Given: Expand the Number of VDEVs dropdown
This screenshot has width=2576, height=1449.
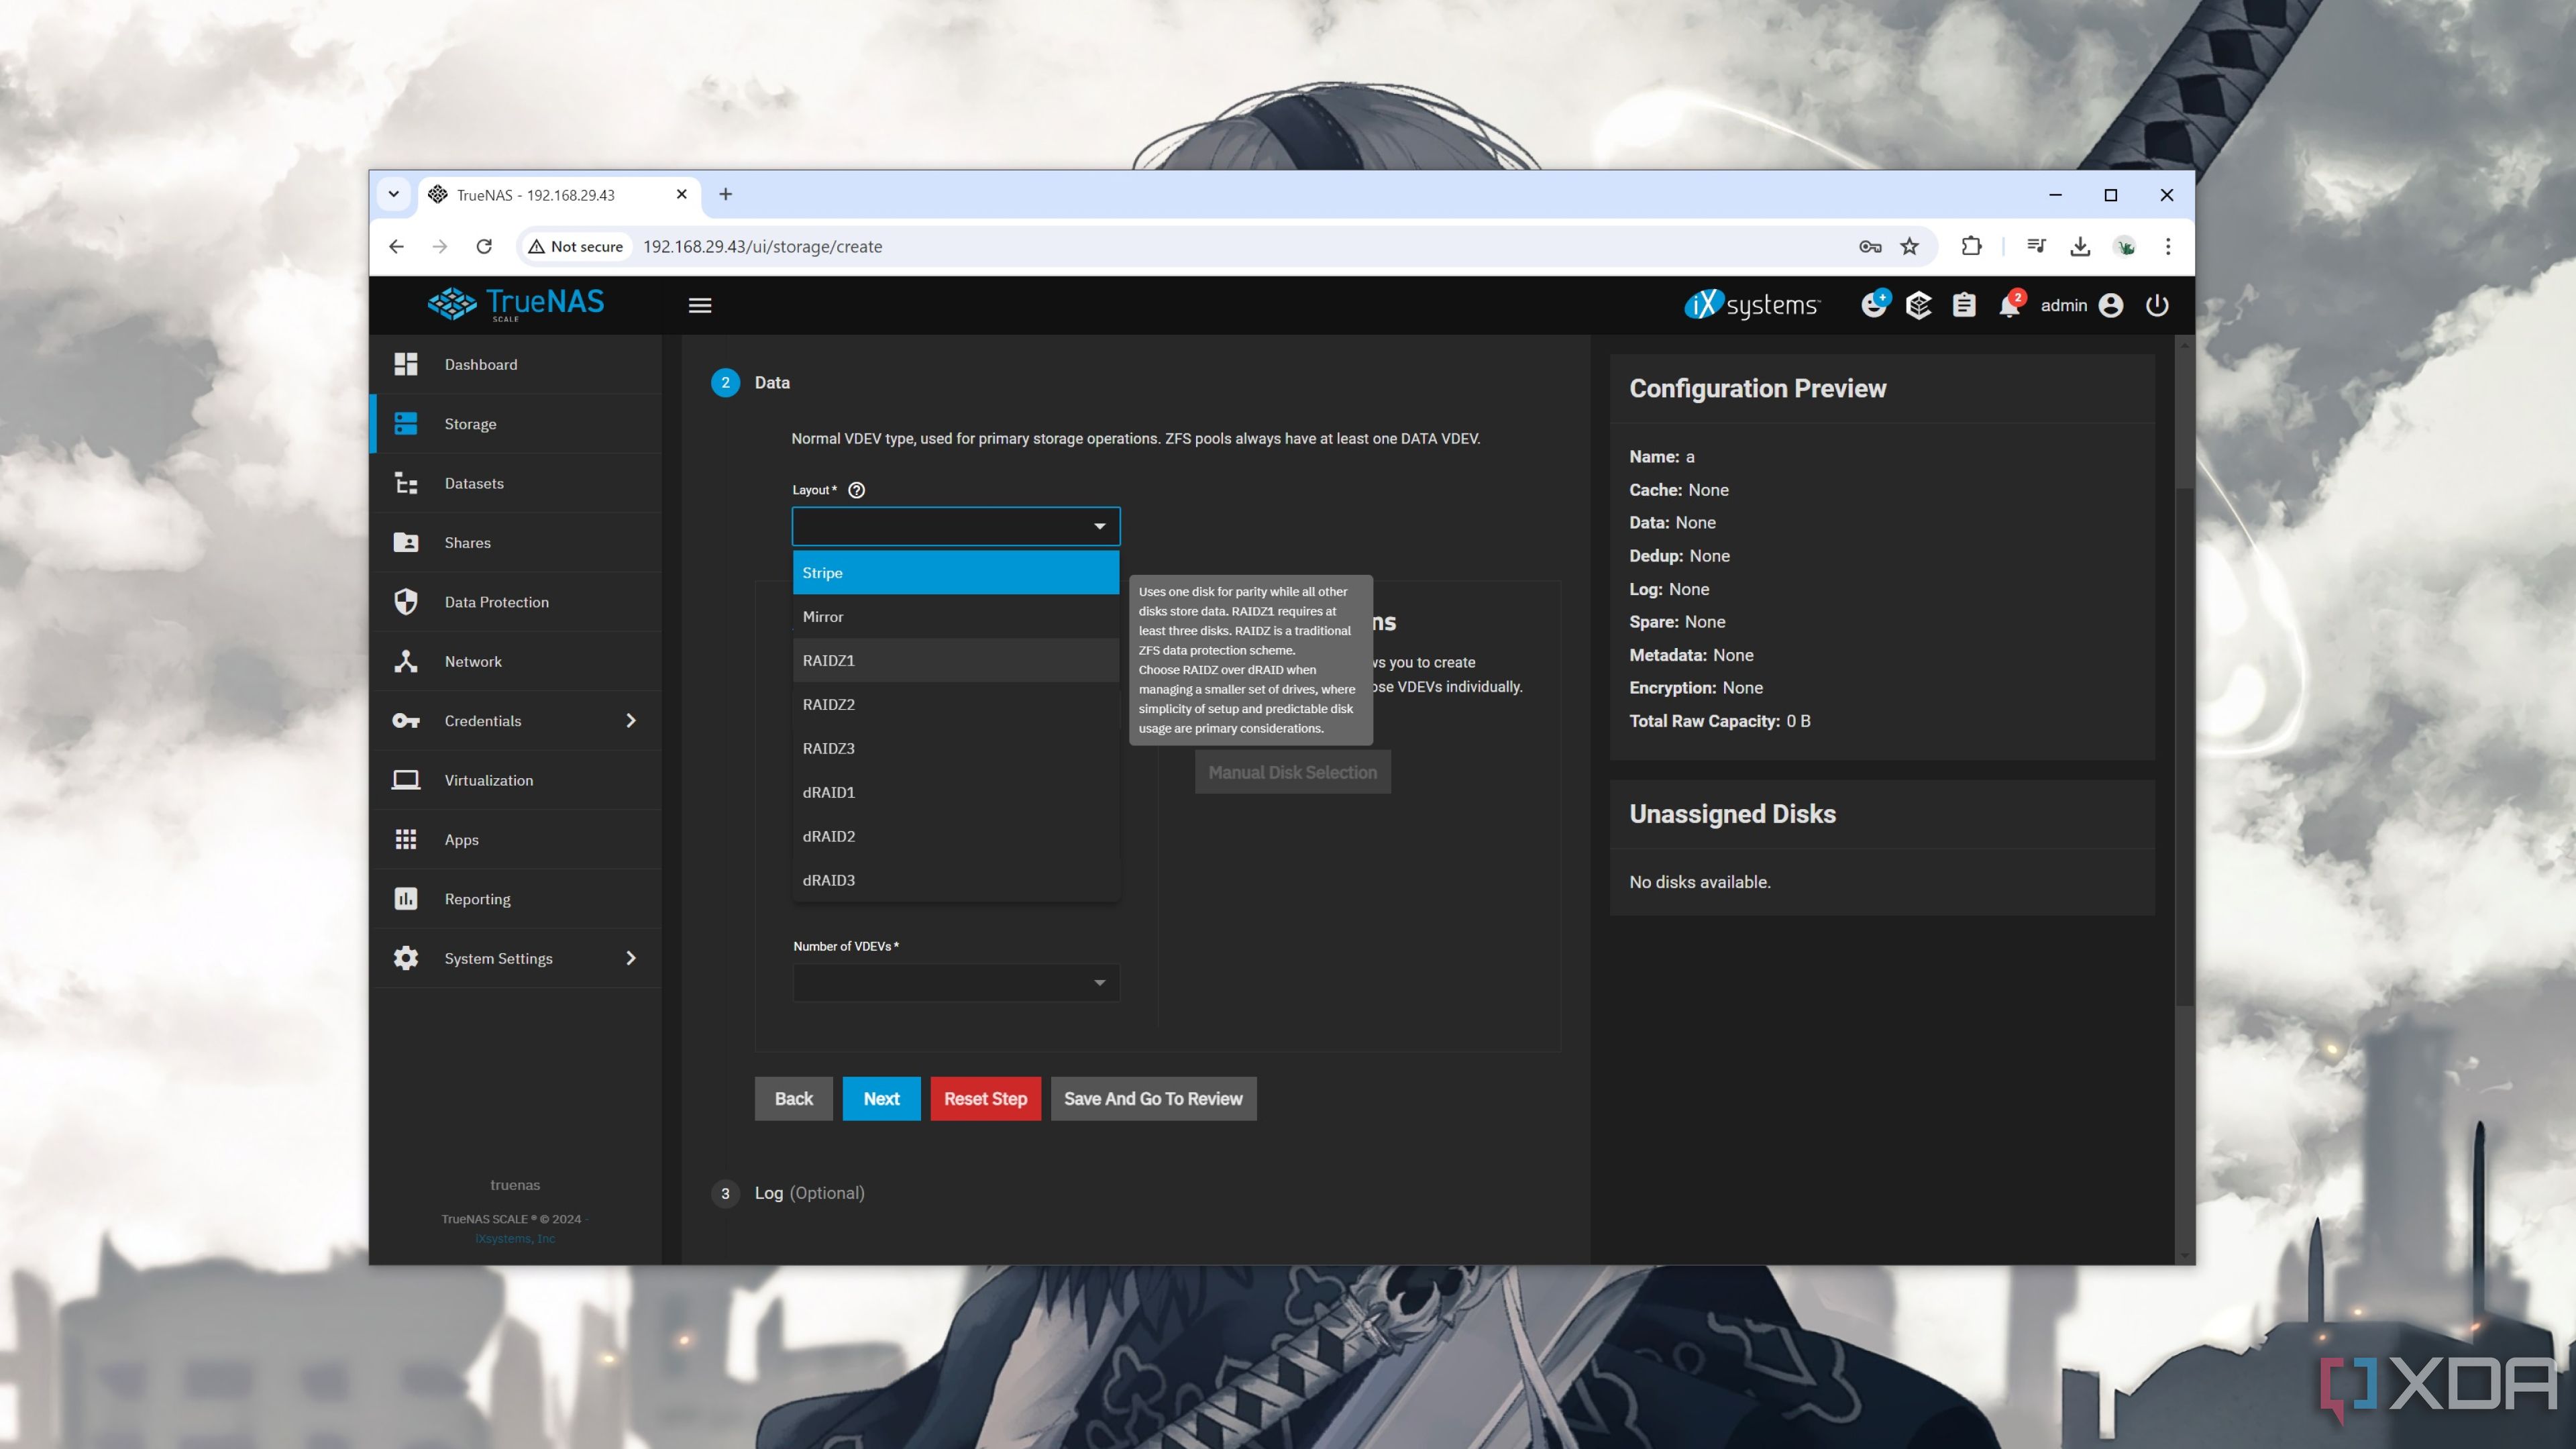Looking at the screenshot, I should point(955,982).
